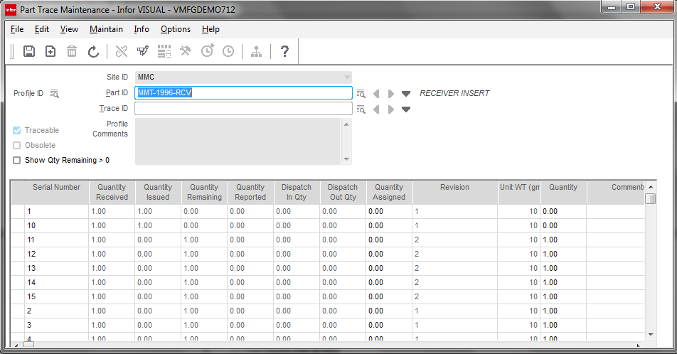Click the Delete trash toolbar icon

pyautogui.click(x=72, y=51)
